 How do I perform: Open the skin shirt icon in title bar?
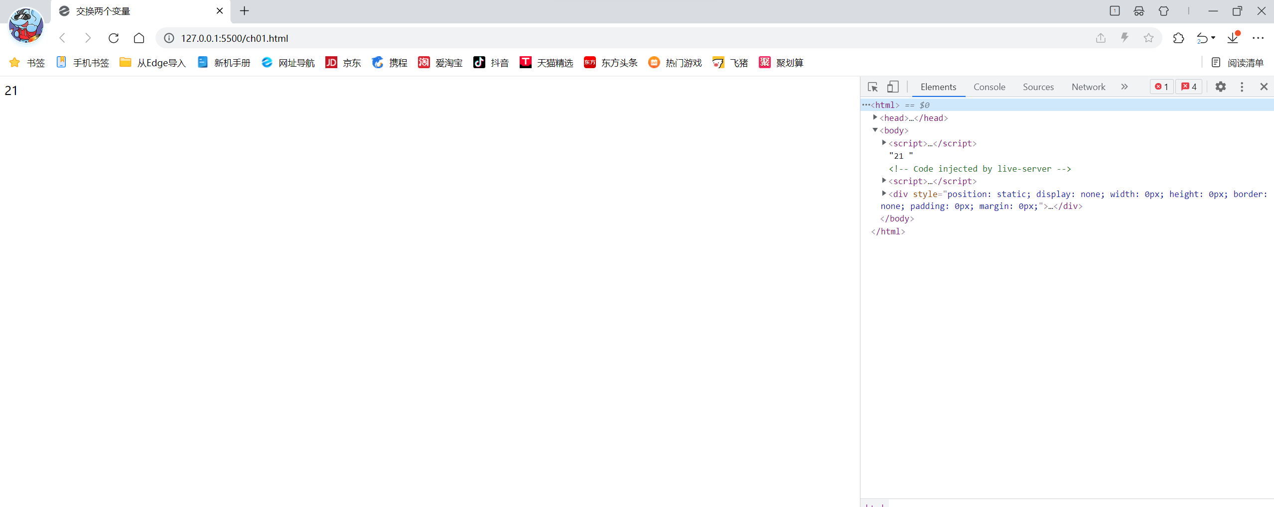(x=1164, y=11)
